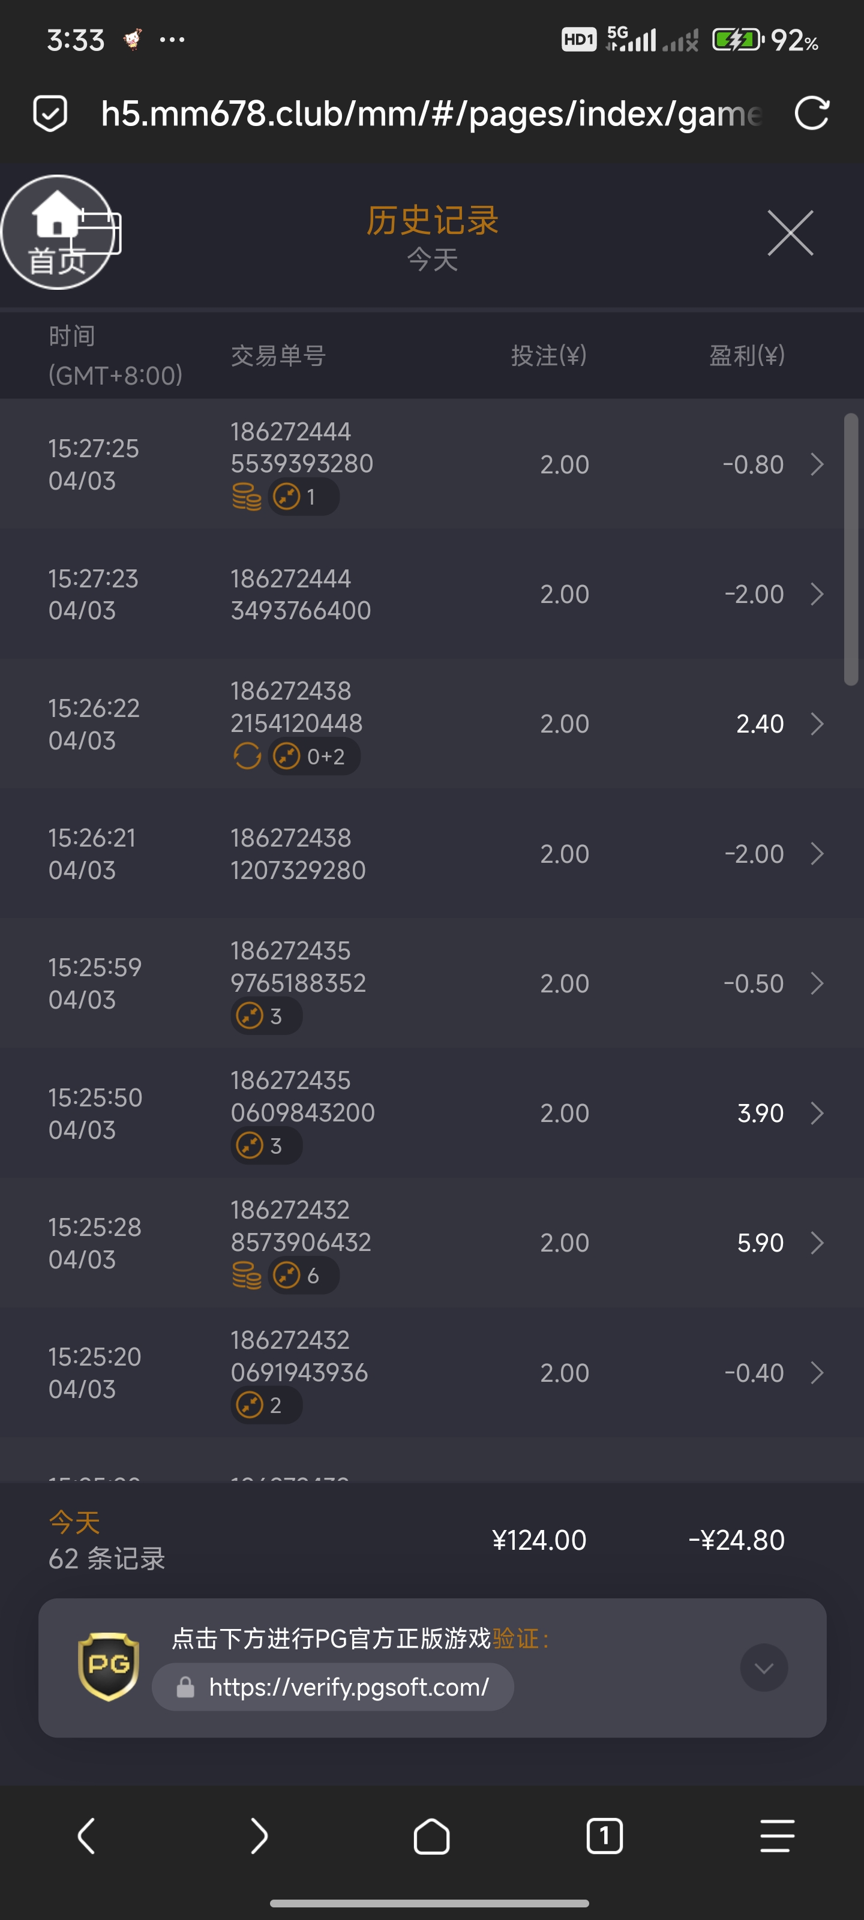
Task: Open the browser hamburger menu
Action: click(x=777, y=1835)
